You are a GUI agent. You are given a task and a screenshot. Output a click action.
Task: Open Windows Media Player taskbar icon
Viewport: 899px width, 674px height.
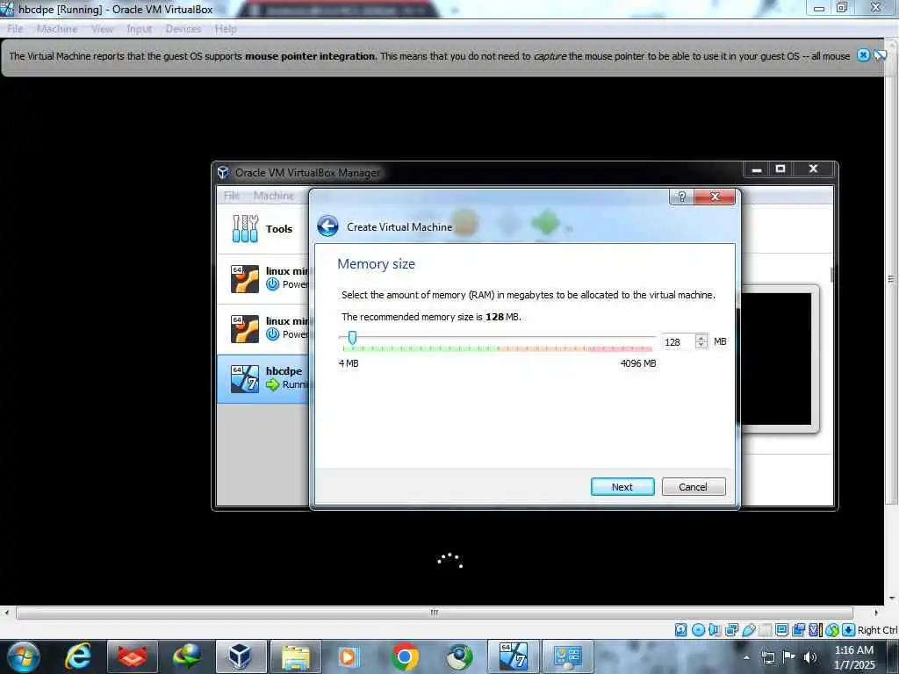(x=349, y=656)
